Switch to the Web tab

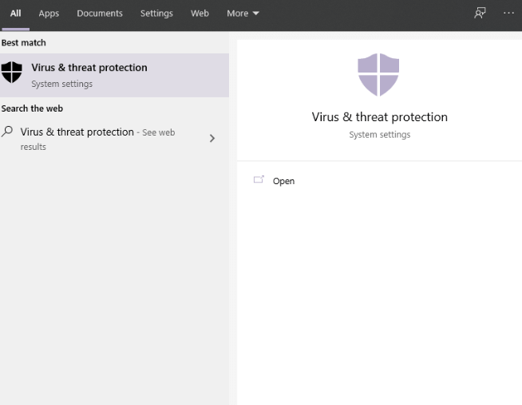(x=200, y=14)
